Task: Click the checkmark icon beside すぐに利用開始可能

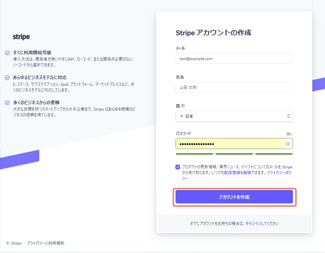Action: coord(7,53)
